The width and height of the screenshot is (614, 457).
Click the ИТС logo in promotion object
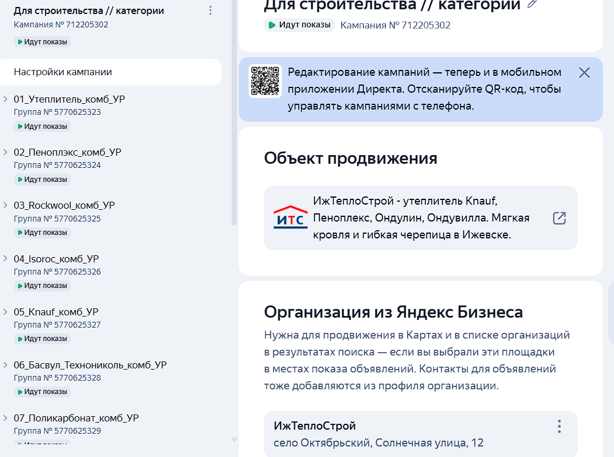click(x=291, y=217)
